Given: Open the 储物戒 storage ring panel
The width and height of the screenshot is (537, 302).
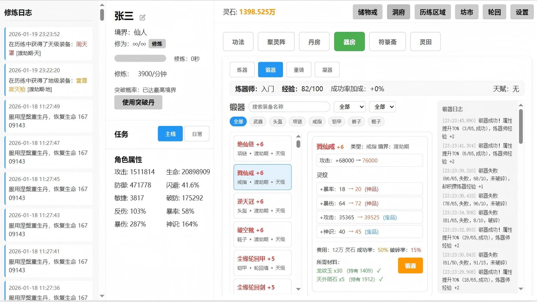Looking at the screenshot, I should click(367, 12).
